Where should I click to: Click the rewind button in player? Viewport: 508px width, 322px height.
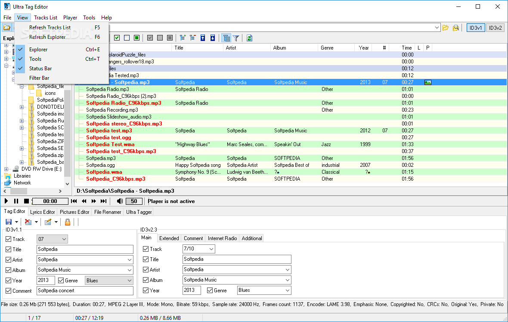point(84,201)
